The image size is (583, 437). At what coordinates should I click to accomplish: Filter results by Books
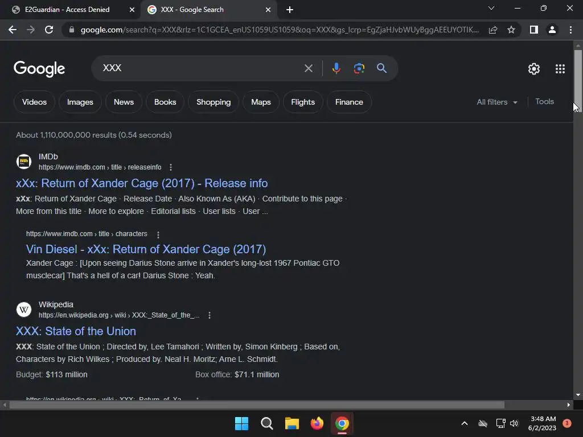165,102
